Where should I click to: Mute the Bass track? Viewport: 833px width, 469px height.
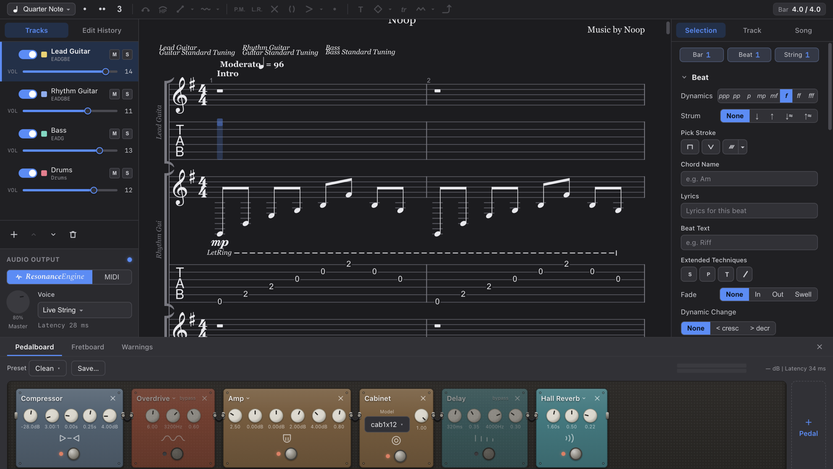click(115, 133)
